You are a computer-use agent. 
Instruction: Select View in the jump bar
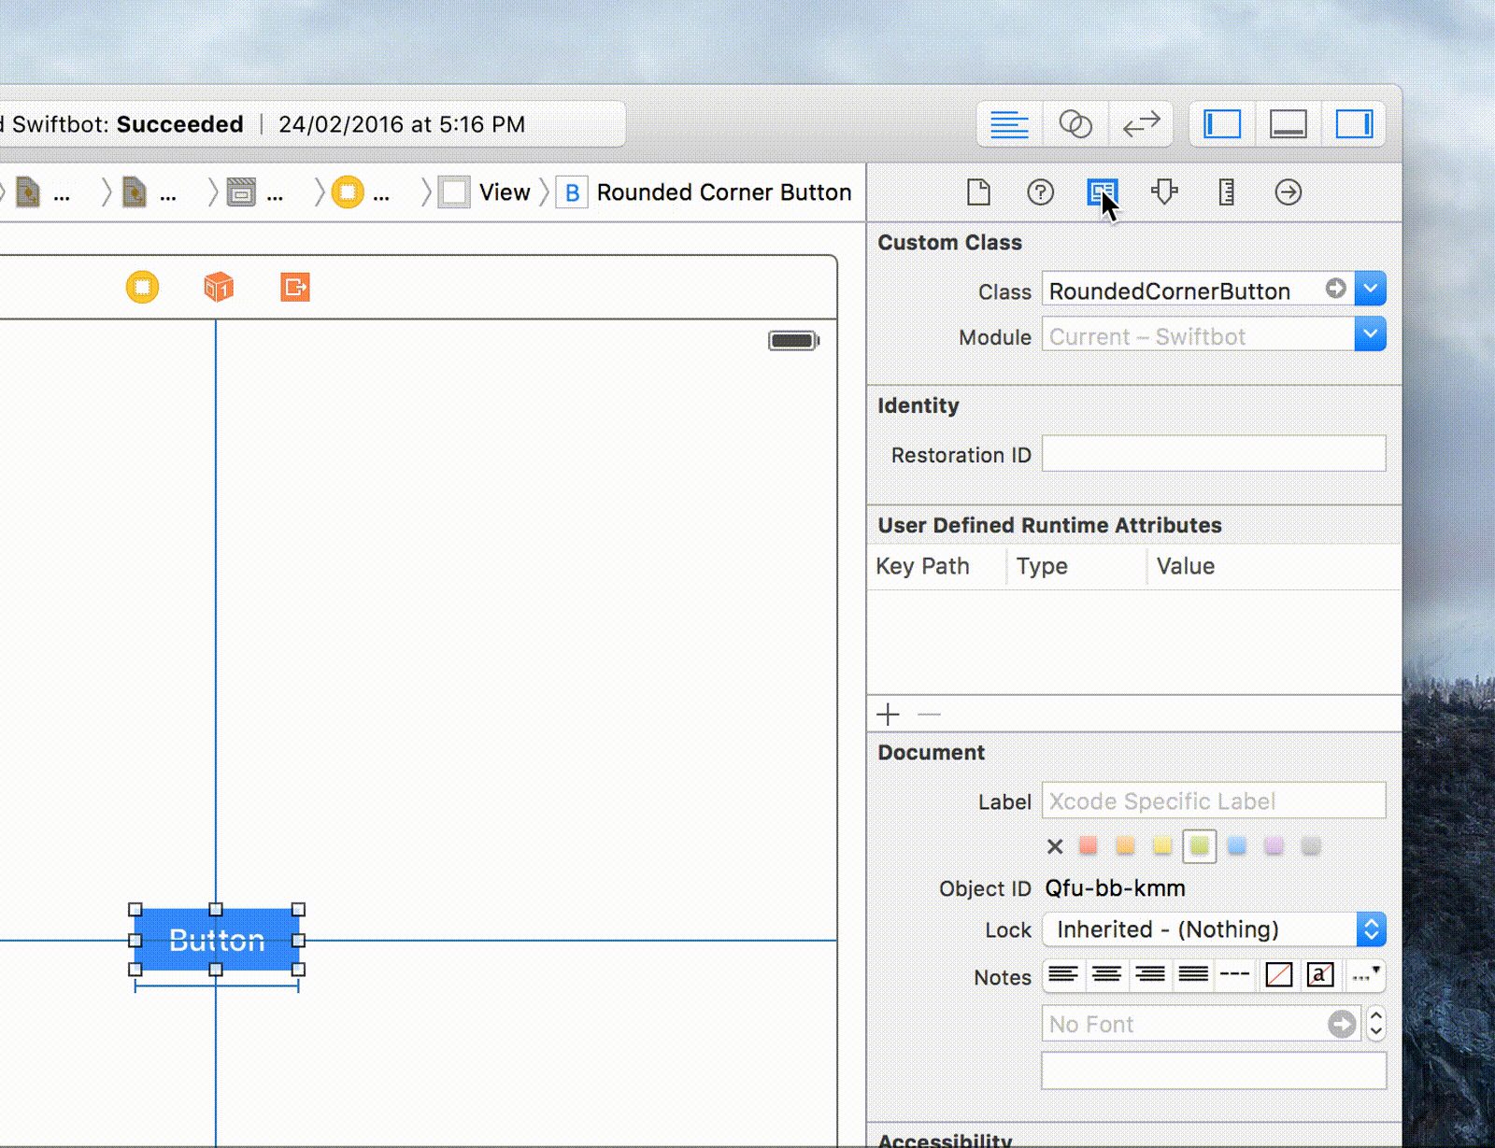(504, 192)
